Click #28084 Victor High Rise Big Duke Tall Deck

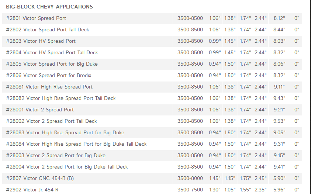(x=76, y=144)
